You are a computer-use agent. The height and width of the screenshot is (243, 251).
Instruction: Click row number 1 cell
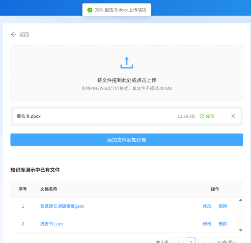23,206
